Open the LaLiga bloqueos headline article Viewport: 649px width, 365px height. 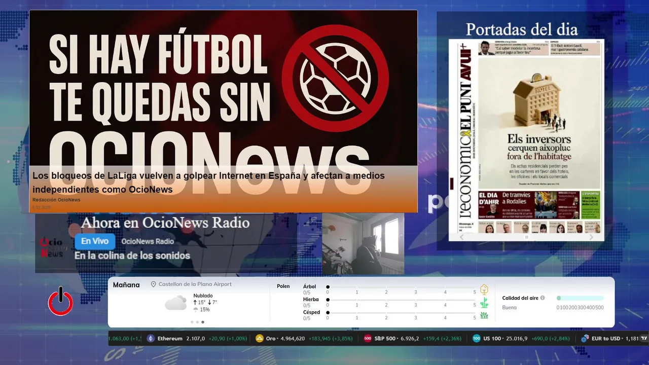208,182
